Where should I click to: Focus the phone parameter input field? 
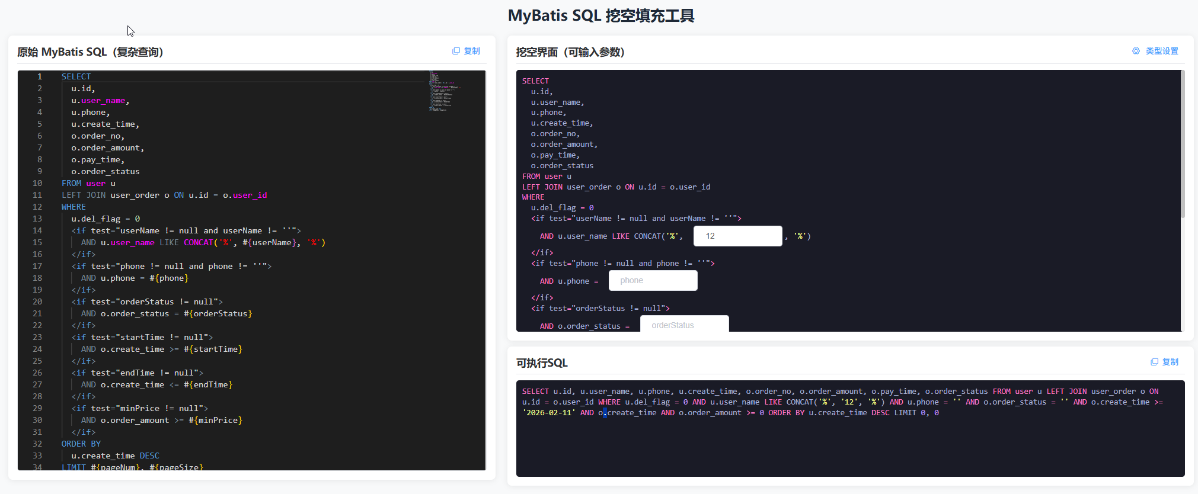pyautogui.click(x=653, y=281)
